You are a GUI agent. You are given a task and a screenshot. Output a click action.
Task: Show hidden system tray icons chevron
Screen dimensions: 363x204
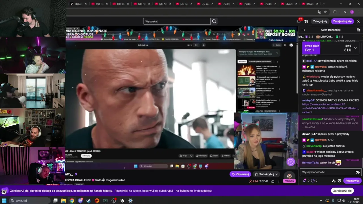pyautogui.click(x=321, y=201)
